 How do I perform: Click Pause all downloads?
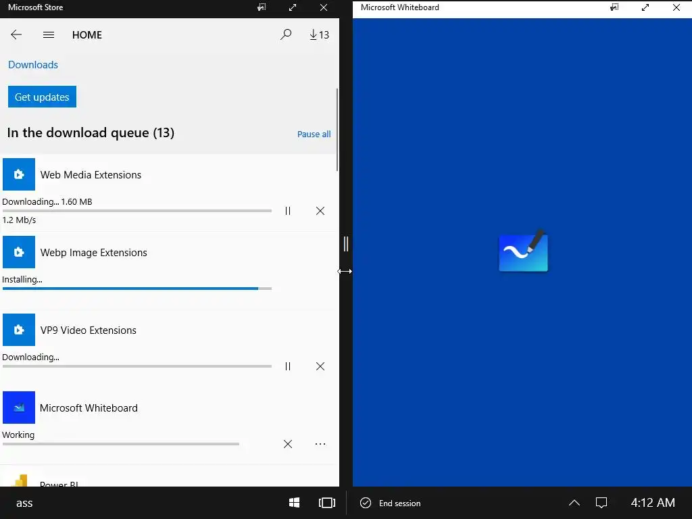(x=314, y=134)
